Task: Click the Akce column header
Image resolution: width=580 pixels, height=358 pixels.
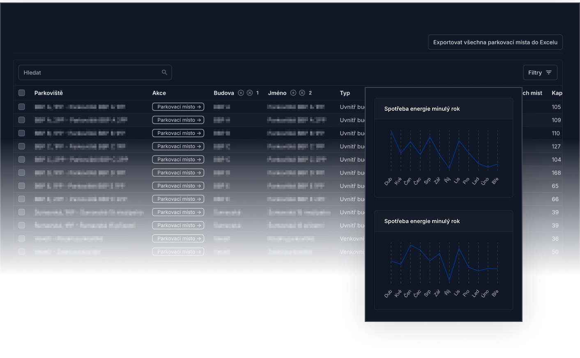Action: (159, 93)
